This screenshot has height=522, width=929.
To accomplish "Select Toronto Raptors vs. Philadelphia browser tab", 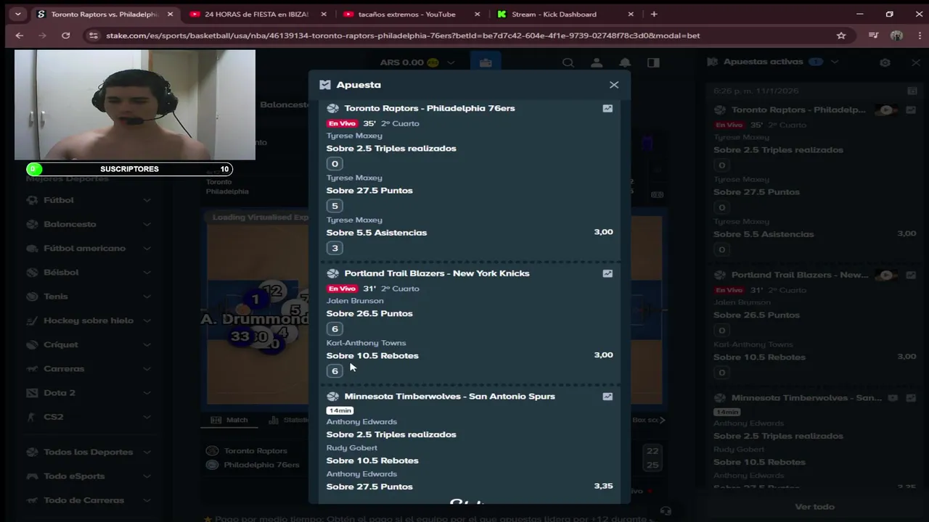I will point(104,14).
